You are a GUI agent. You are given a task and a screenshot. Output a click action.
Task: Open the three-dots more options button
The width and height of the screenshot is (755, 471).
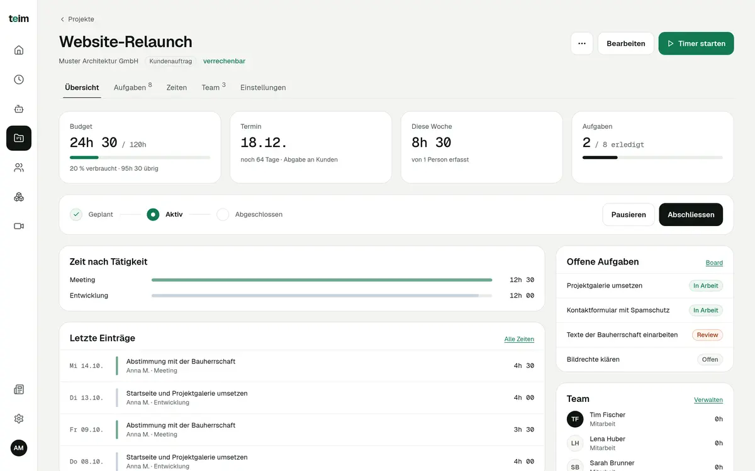582,43
